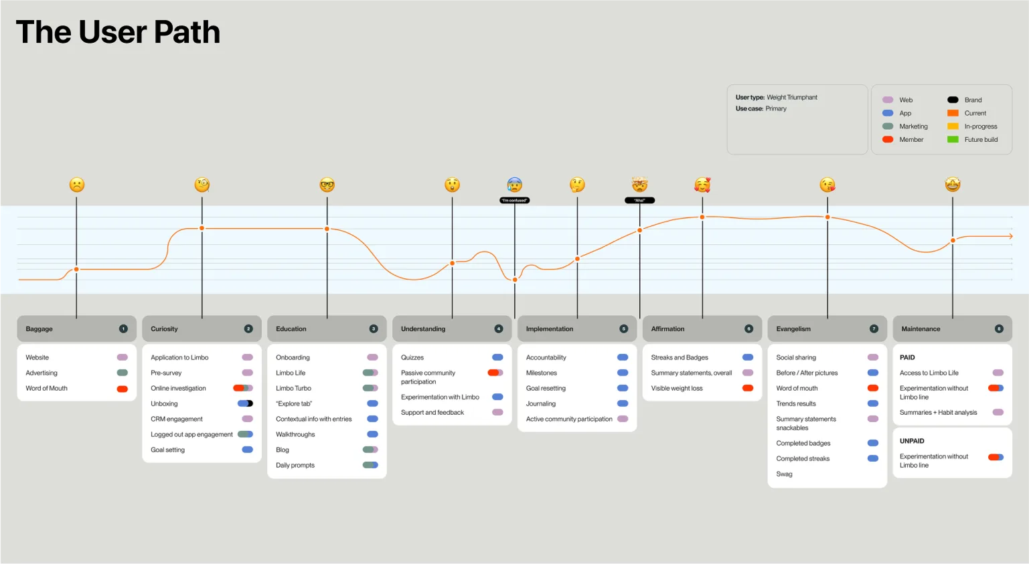Click the number 7 badge on Evangelism

point(874,328)
